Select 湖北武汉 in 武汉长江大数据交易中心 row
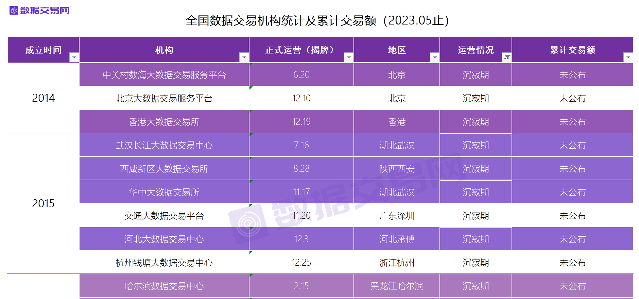This screenshot has height=299, width=639. tap(397, 145)
